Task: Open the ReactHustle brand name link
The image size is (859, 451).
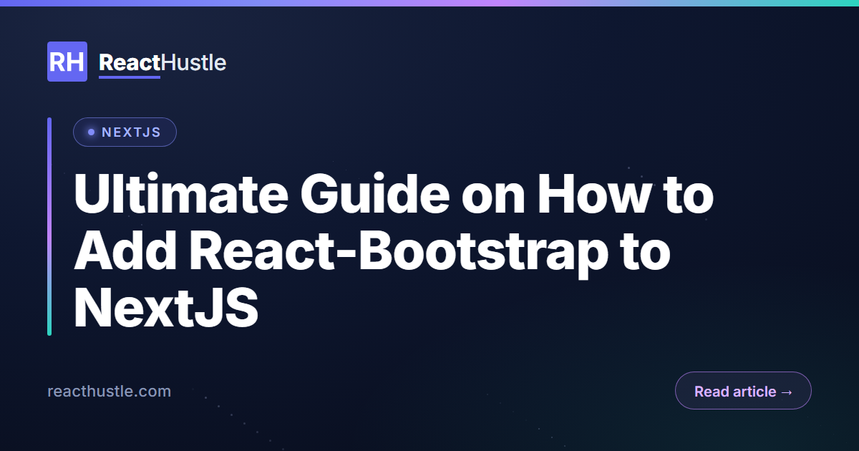Action: 162,63
